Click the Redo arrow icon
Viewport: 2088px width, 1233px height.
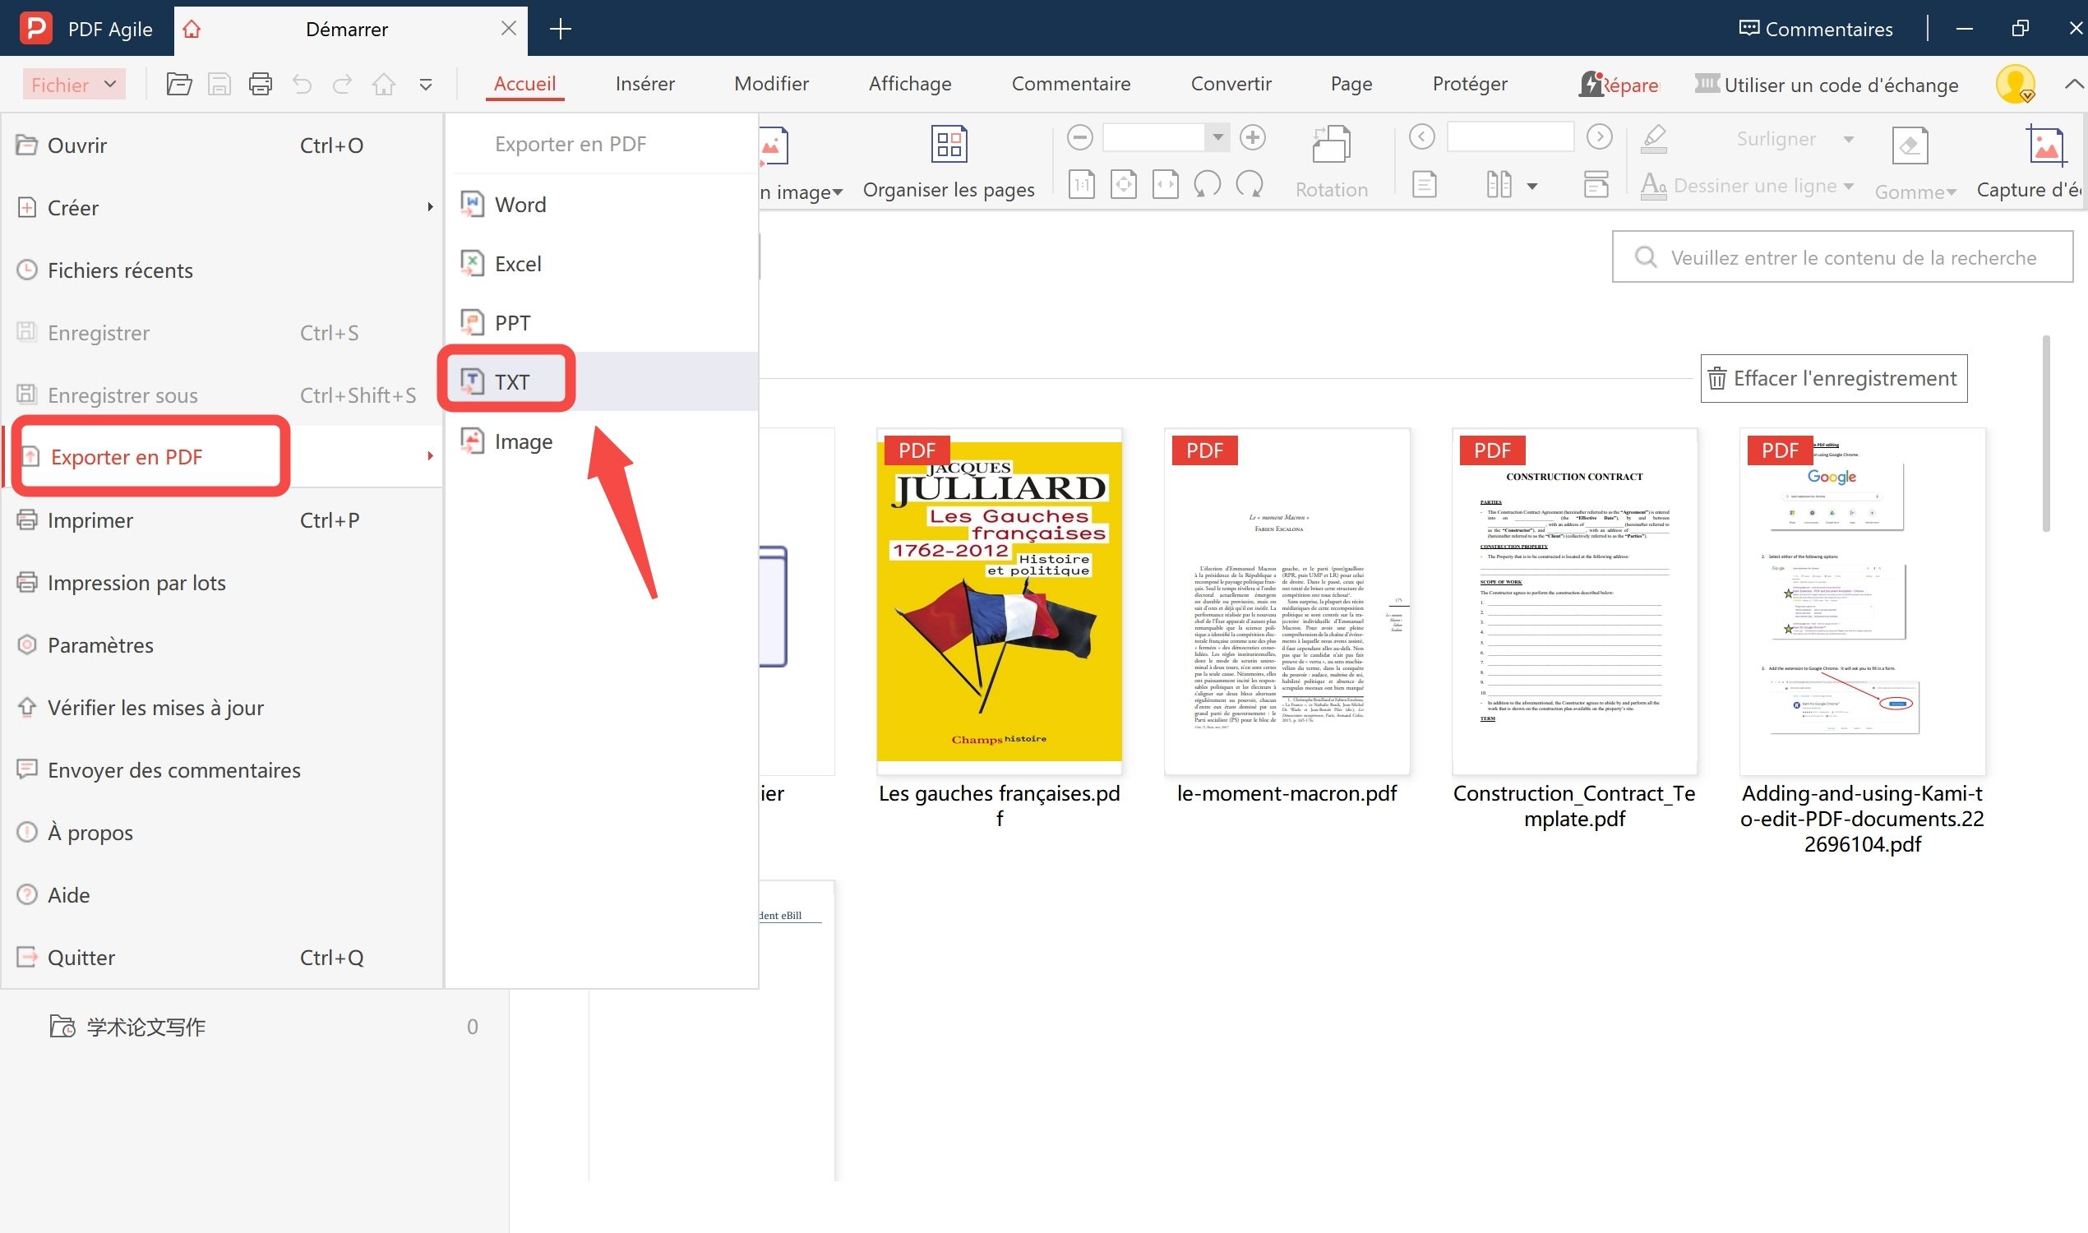pos(342,84)
